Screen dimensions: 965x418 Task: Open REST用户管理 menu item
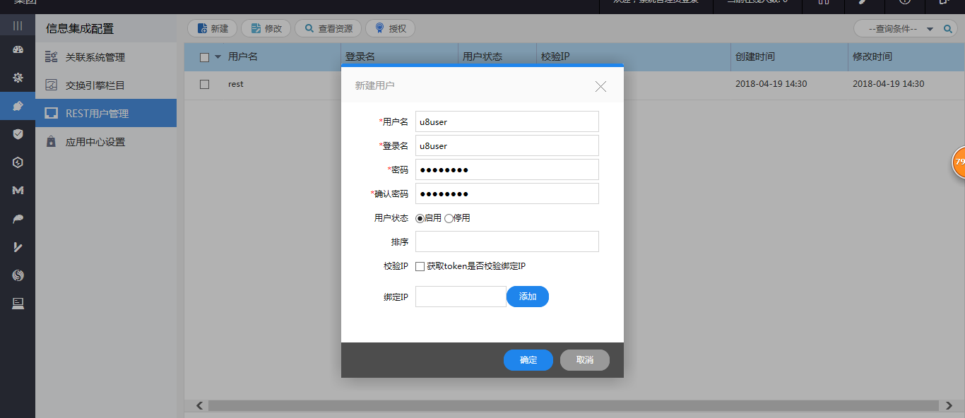[x=106, y=113]
